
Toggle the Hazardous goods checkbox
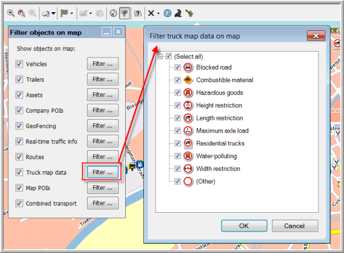pos(178,93)
